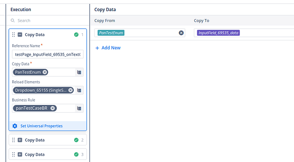
Task: Grab the drag handle of Copy Data 1
Action: (x=14, y=34)
